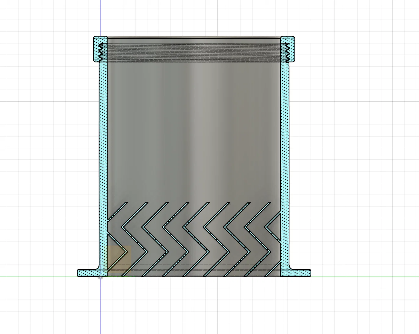Click the first full chevron baffle section

[x=135, y=239]
